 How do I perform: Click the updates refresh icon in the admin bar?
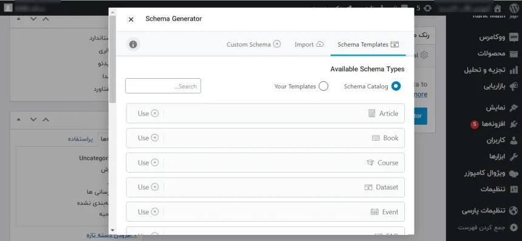(x=428, y=8)
